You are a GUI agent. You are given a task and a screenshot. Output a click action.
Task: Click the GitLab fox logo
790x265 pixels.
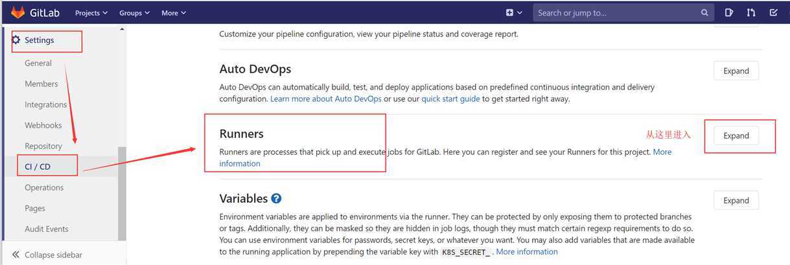click(17, 12)
